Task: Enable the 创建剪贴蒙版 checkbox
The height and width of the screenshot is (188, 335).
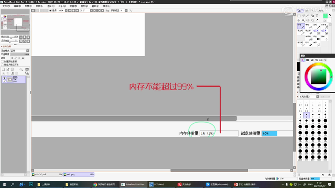Action: point(3,61)
